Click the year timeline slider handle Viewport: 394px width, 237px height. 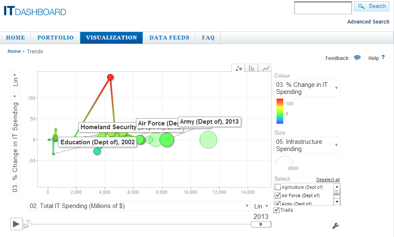pyautogui.click(x=261, y=224)
